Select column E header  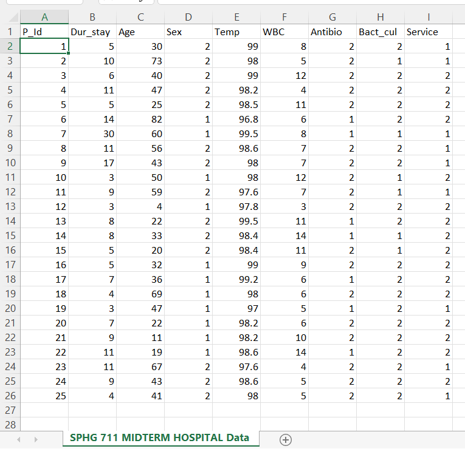(236, 17)
